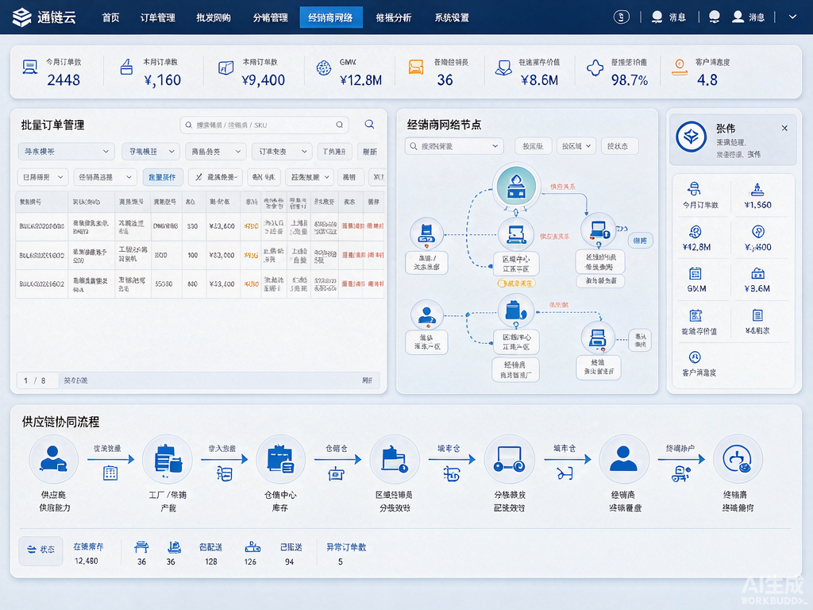Open the search dropdown in 经销商网络节点

[x=454, y=146]
